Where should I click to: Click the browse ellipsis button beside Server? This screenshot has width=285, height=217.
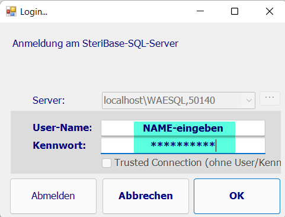click(x=270, y=98)
